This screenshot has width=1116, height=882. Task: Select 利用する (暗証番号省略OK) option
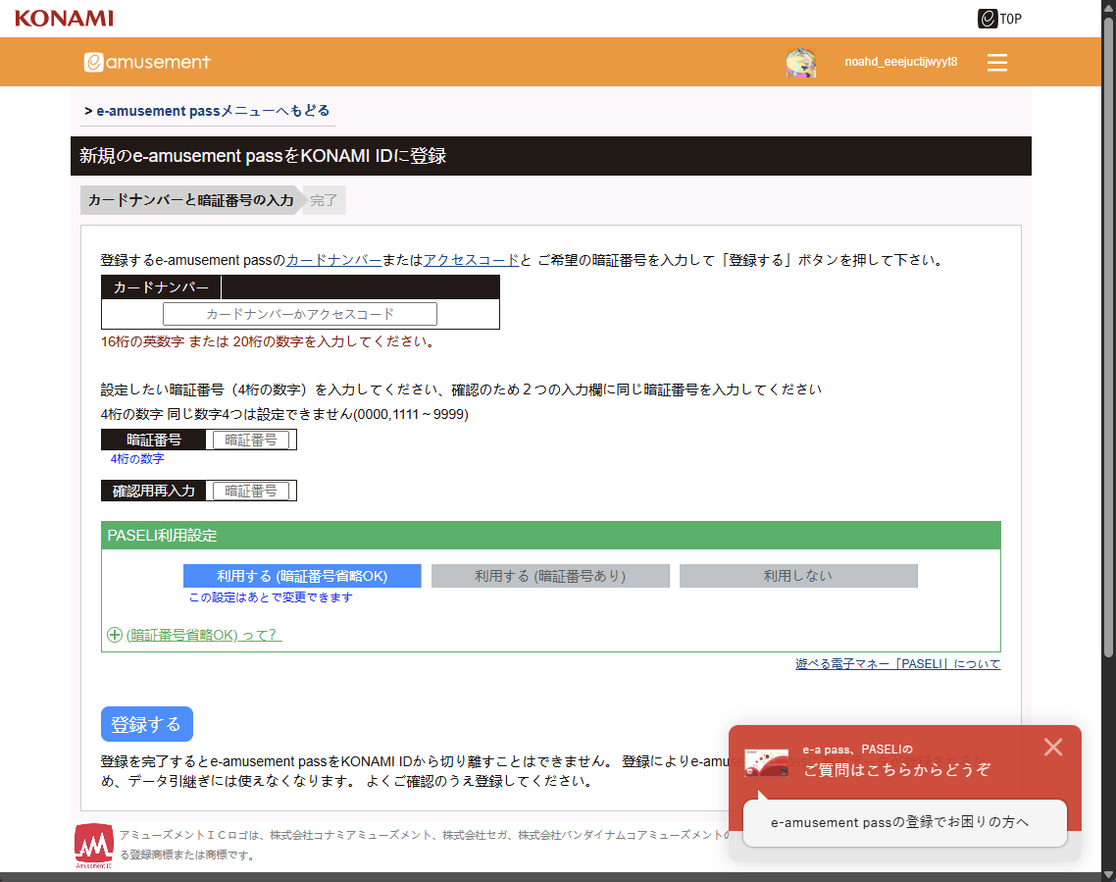302,576
